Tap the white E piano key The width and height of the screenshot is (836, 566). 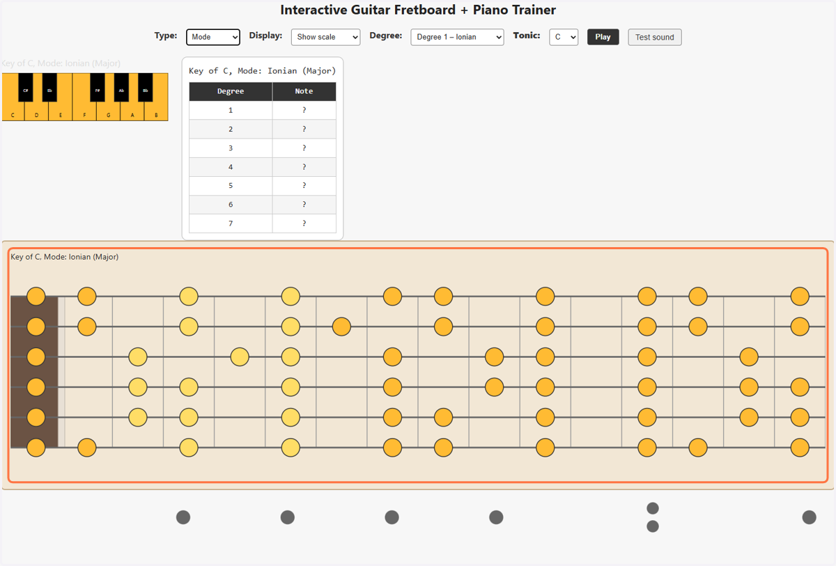click(x=61, y=111)
